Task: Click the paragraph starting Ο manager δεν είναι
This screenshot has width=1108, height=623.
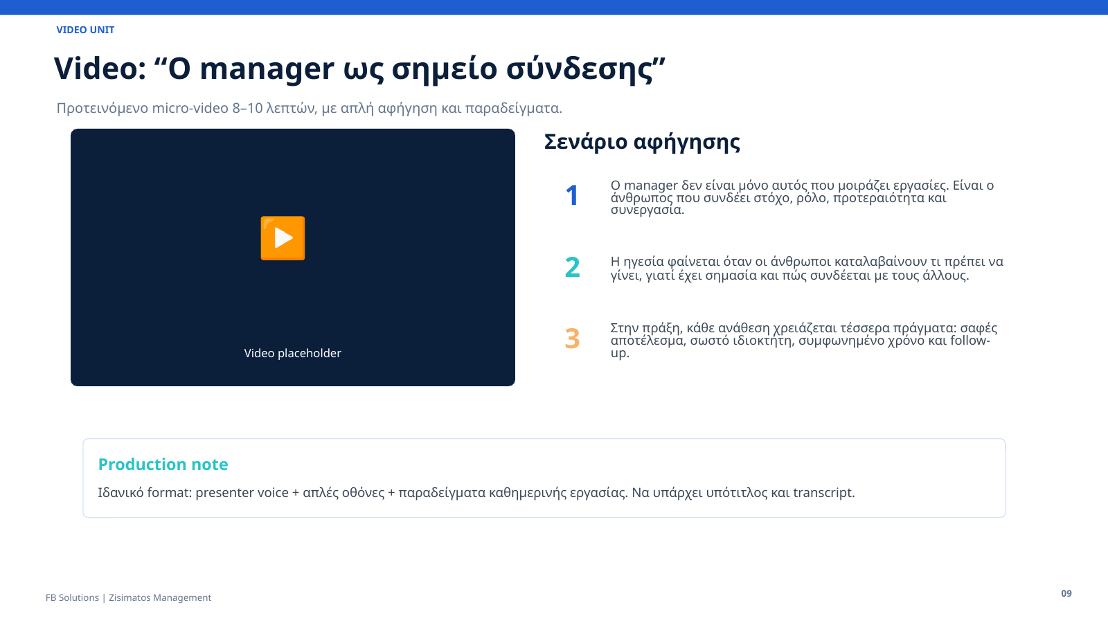Action: coord(802,197)
